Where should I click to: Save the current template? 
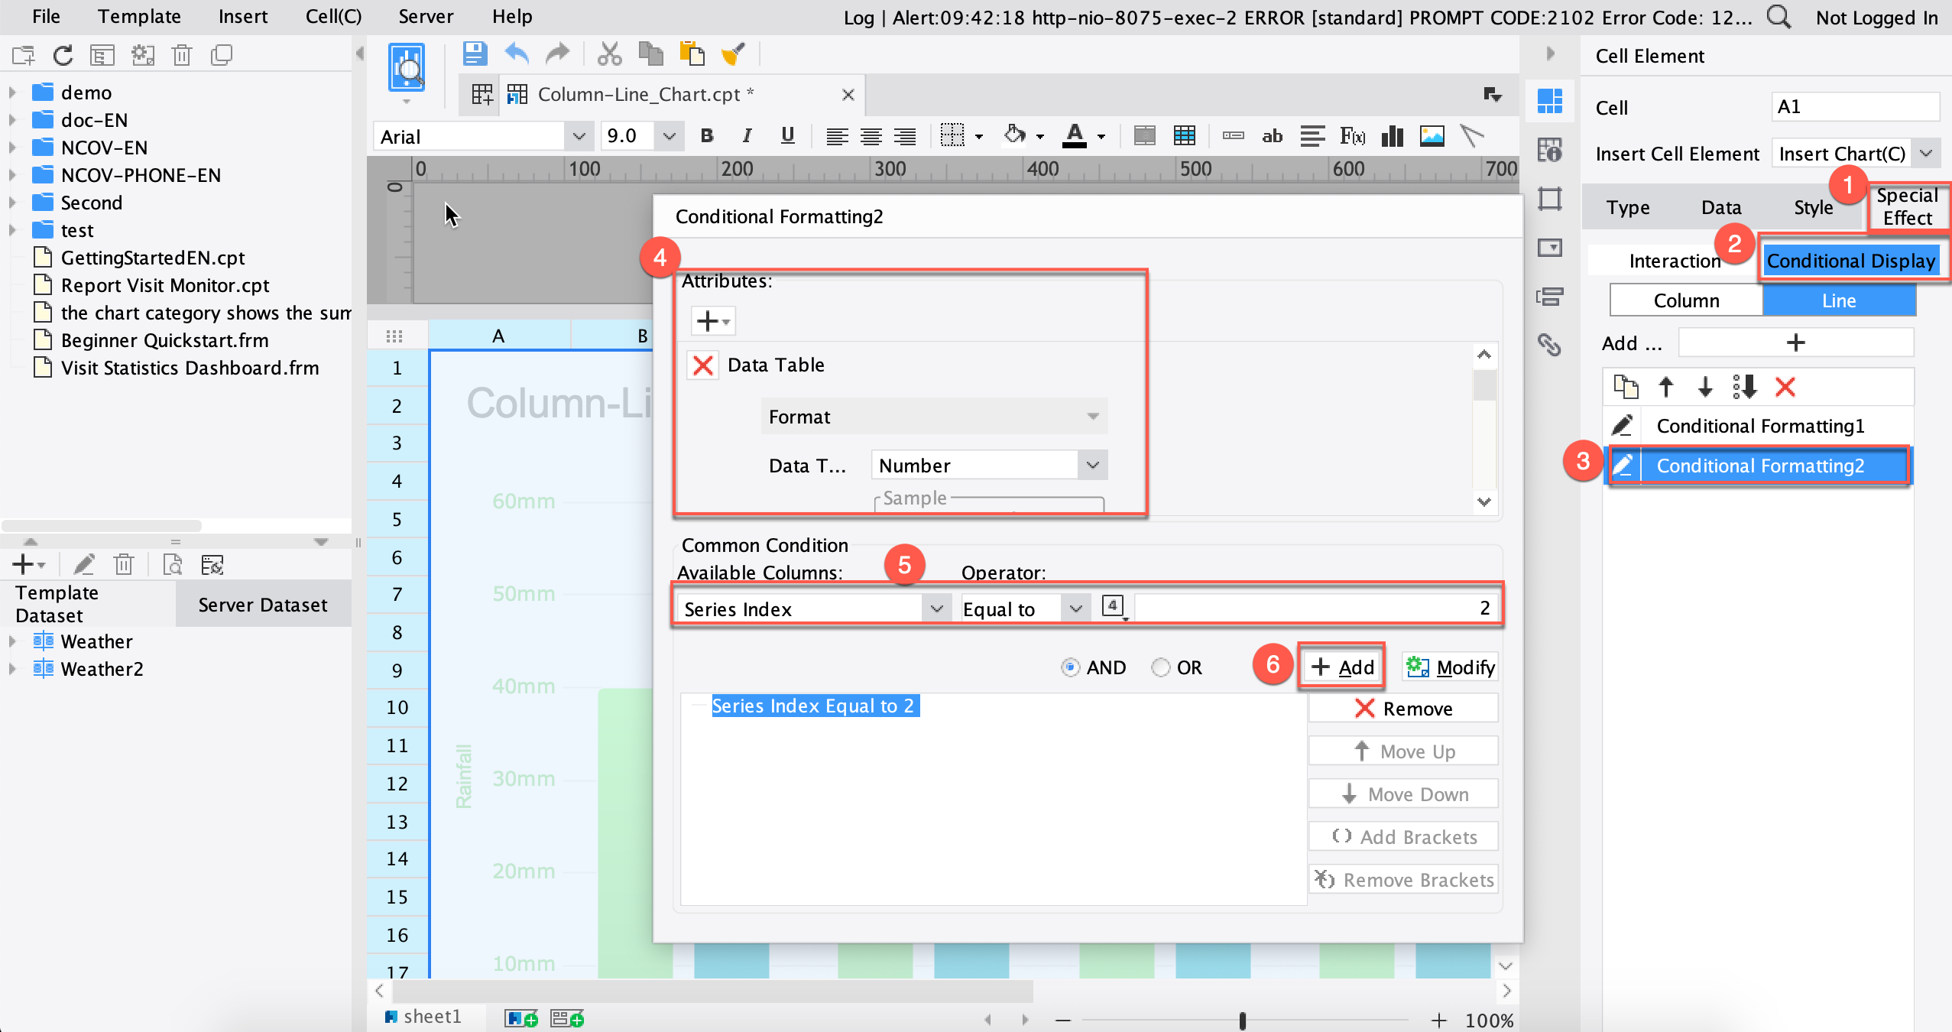coord(474,54)
